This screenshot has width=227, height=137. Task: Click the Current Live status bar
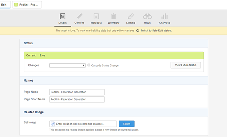click(114, 55)
